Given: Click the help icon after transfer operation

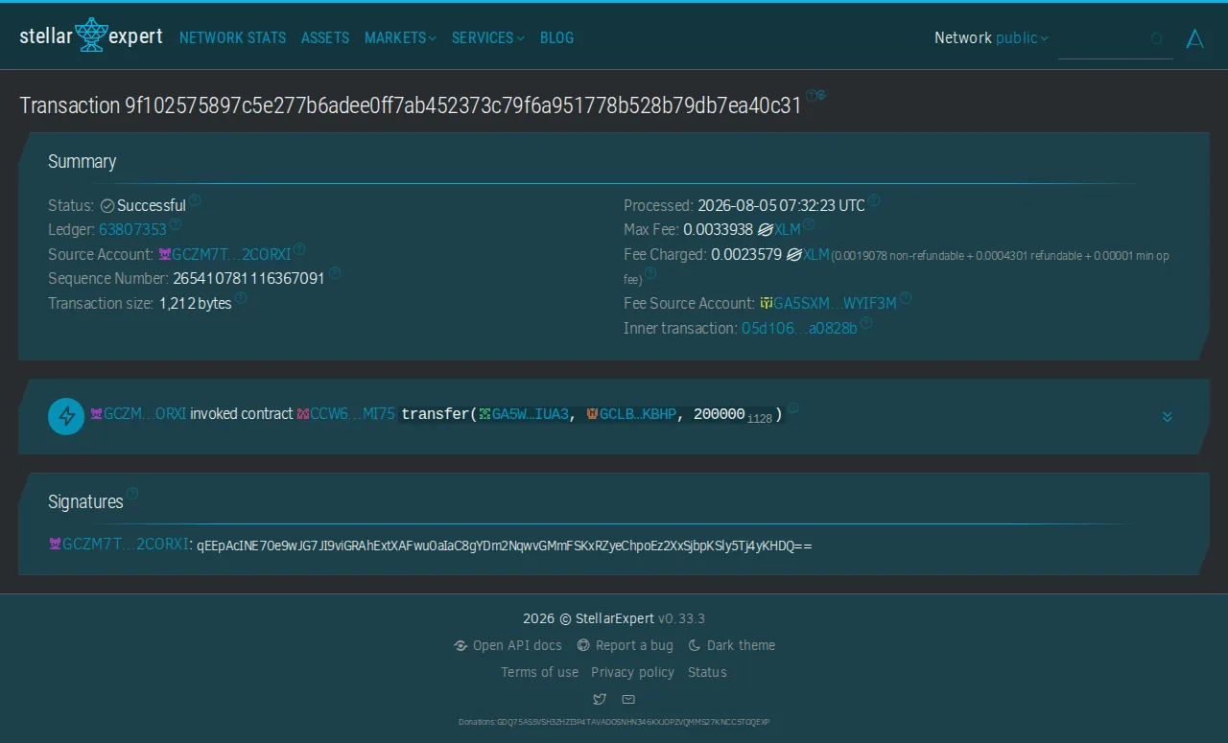Looking at the screenshot, I should point(793,408).
